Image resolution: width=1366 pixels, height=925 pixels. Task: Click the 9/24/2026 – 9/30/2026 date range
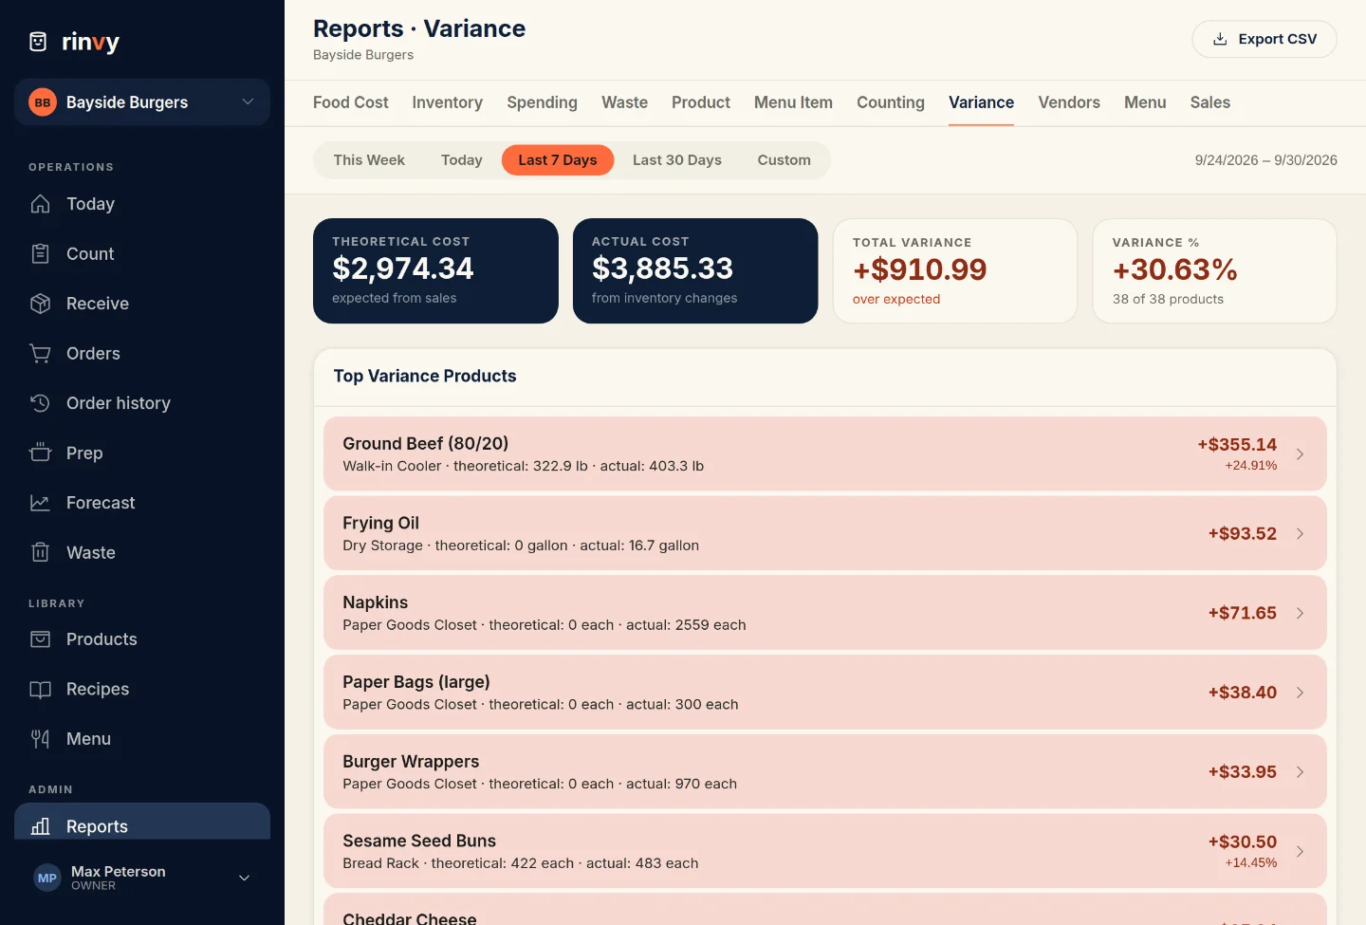pos(1265,160)
